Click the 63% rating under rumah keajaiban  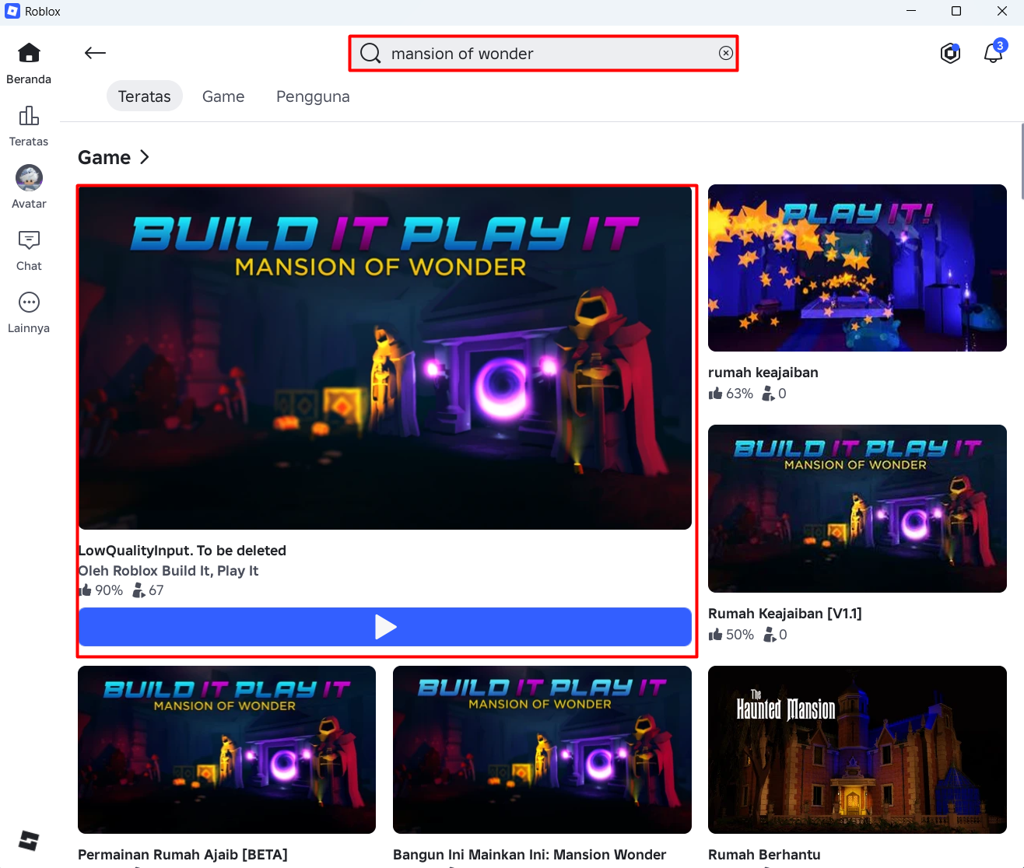731,394
